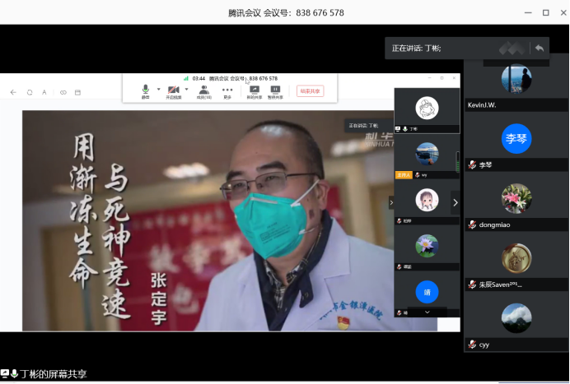Click dongmiao's muted microphone icon
This screenshot has height=384, width=570.
472,224
